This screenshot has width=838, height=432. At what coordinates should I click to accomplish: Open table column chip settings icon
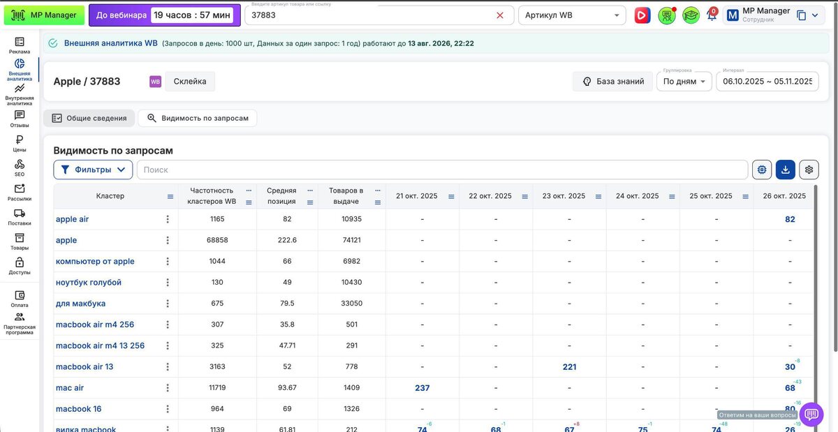[762, 170]
